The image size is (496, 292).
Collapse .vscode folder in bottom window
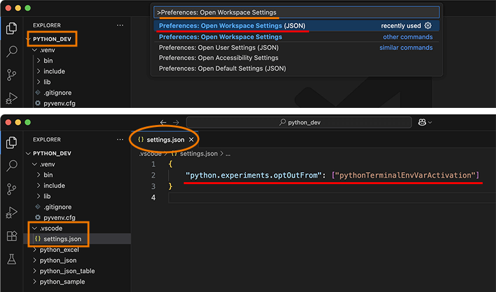click(34, 229)
